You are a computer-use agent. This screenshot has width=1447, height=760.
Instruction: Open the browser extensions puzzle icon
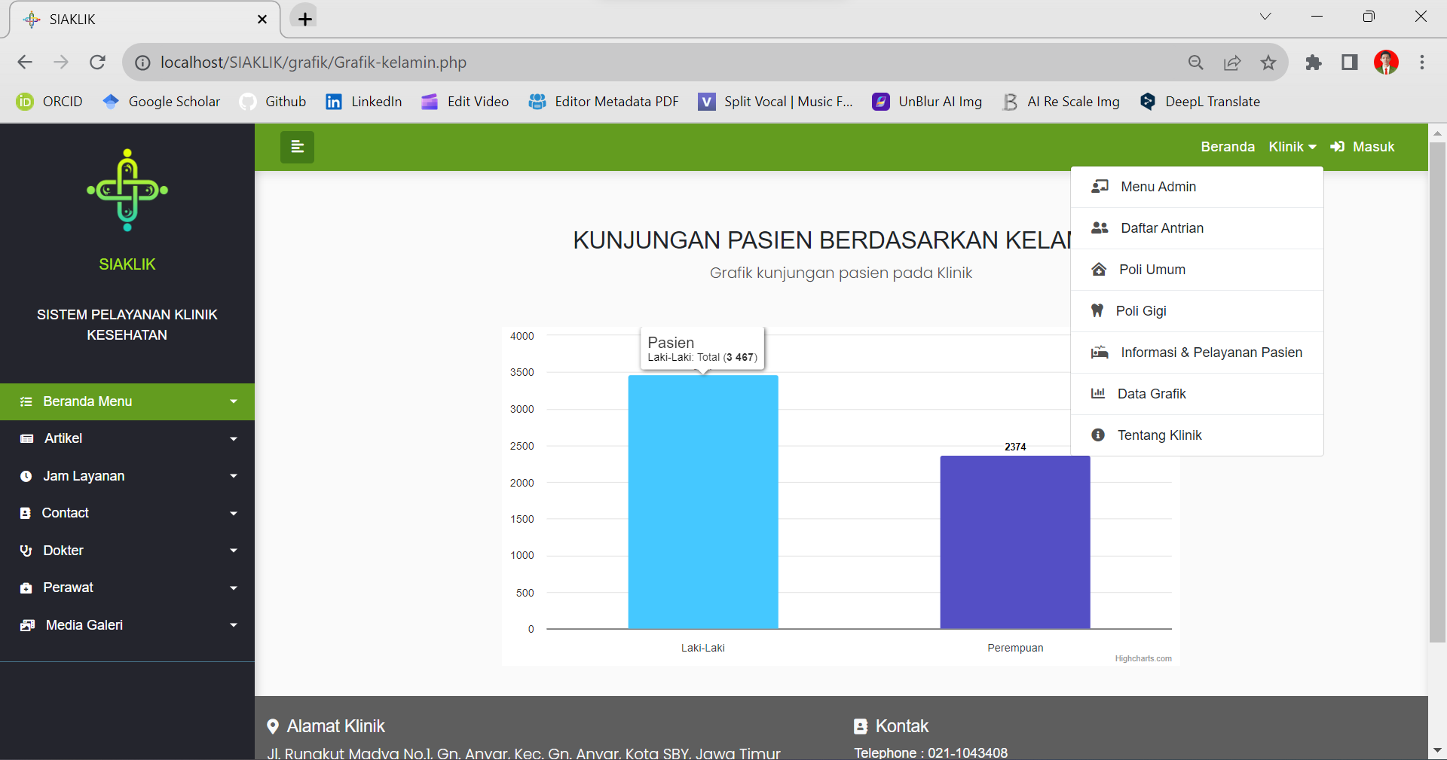tap(1314, 63)
